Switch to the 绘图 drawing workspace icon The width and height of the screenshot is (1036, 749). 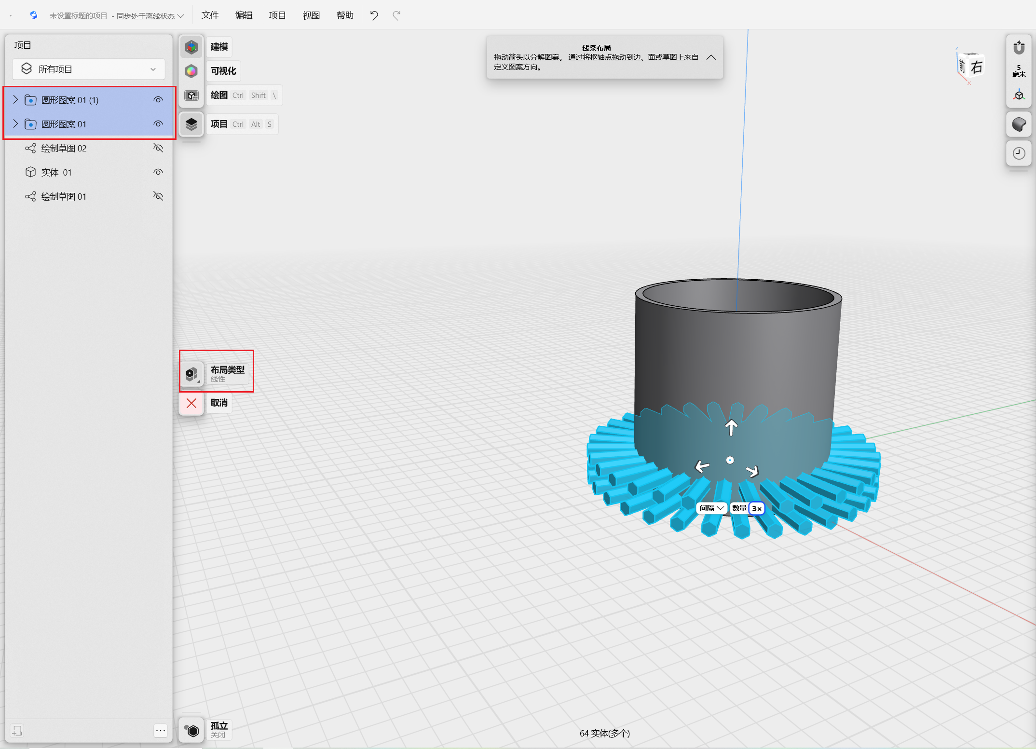pos(191,95)
